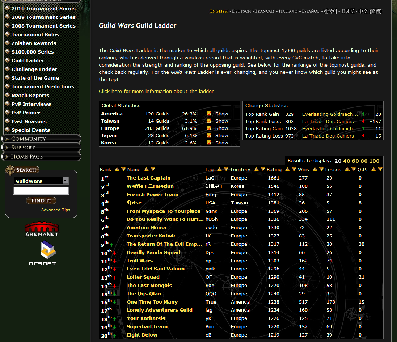Display 100 results per page
This screenshot has height=342, width=397.
(x=375, y=161)
